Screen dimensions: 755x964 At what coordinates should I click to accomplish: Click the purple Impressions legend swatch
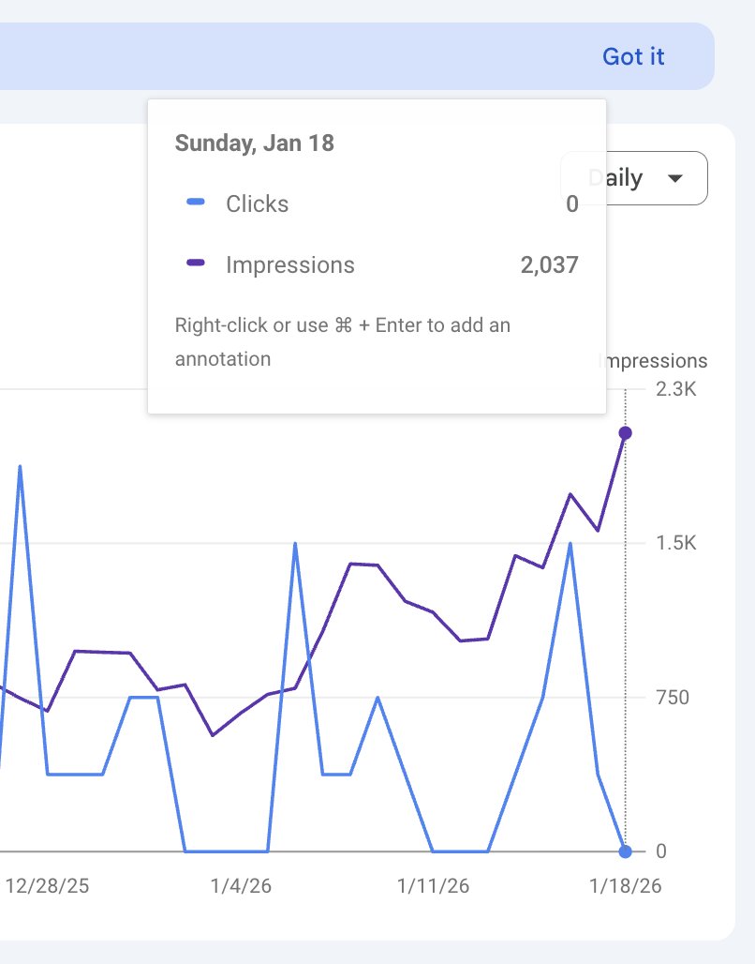point(196,263)
